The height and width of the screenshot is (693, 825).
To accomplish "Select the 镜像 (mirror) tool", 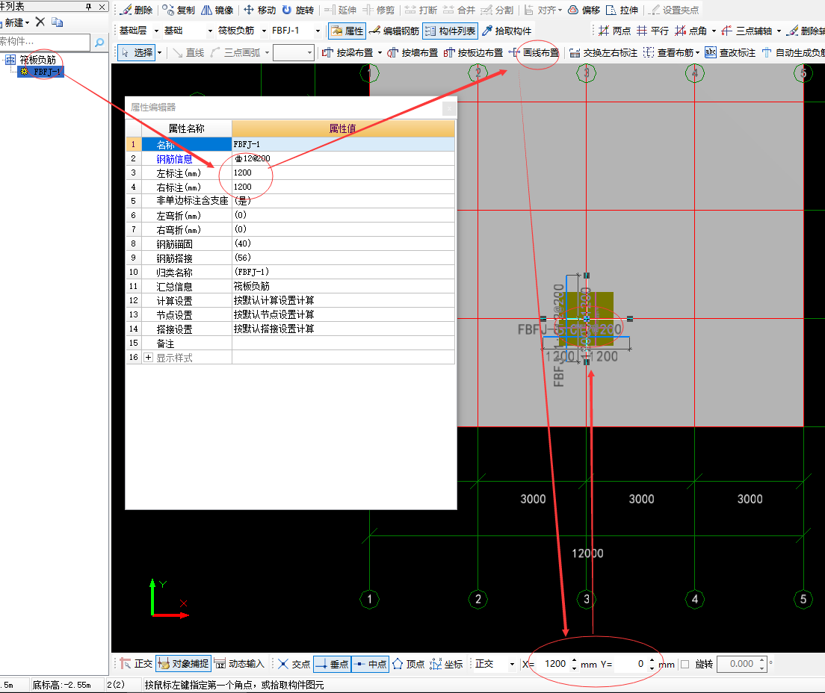I will [217, 10].
